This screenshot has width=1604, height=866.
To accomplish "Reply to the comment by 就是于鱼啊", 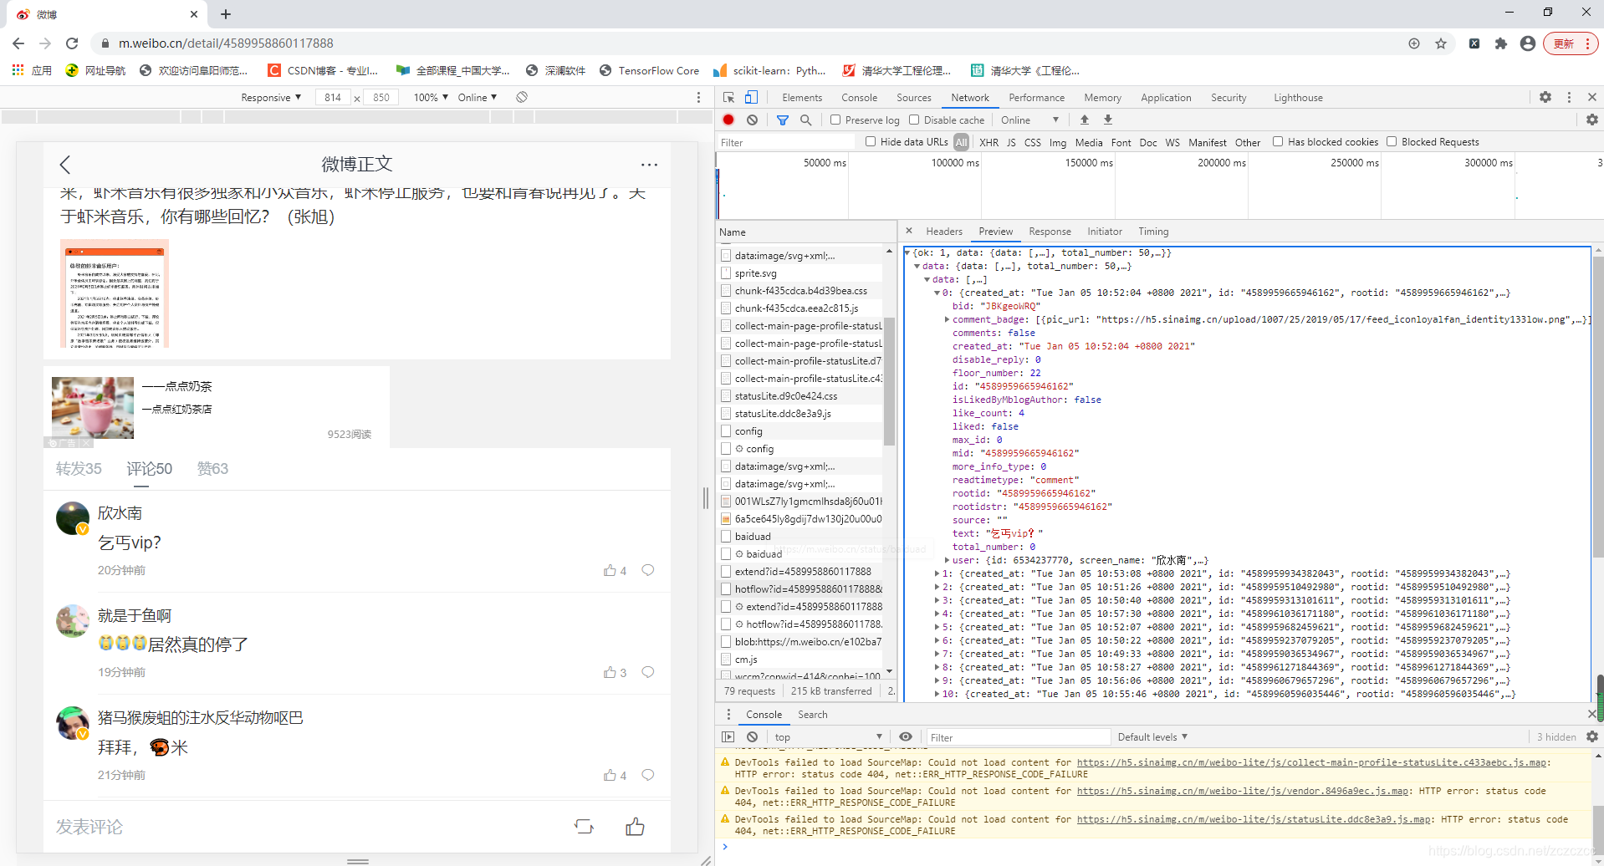I will pyautogui.click(x=647, y=672).
